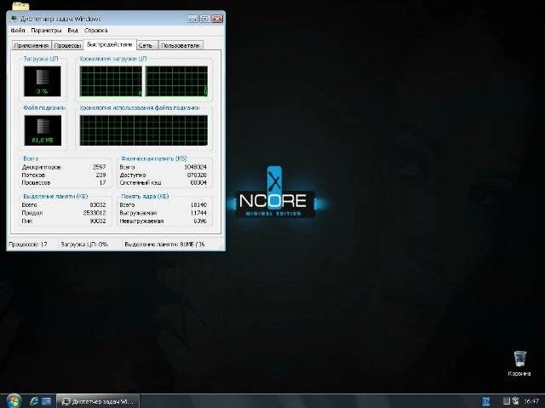Select the Быстродействие tab
The width and height of the screenshot is (545, 408).
pyautogui.click(x=110, y=44)
